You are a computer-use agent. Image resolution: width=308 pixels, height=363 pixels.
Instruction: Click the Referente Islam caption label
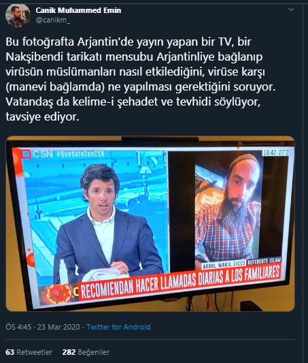click(264, 261)
